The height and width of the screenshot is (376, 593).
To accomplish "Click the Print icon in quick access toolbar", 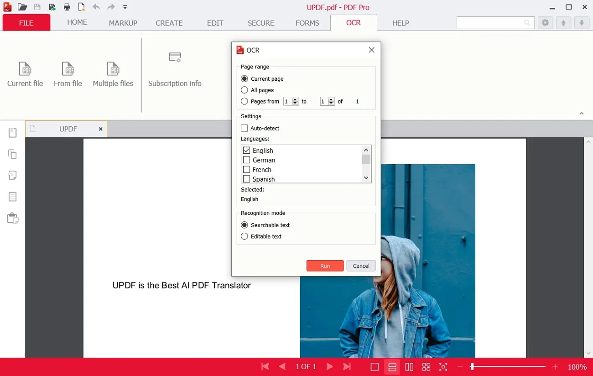I will click(x=67, y=7).
